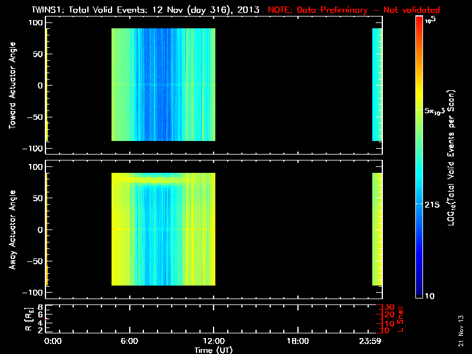Click the 'Toward Actuator Angle' axis label

(x=12, y=86)
